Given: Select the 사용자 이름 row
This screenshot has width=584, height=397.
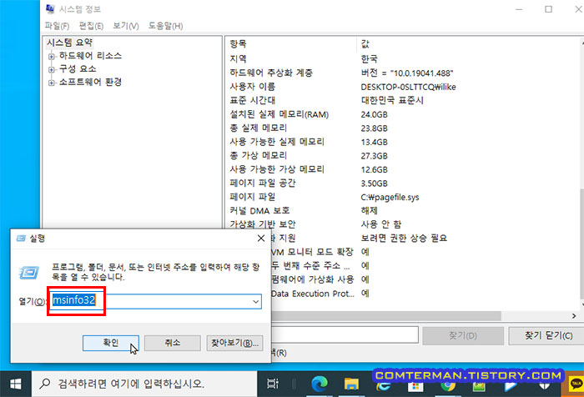Looking at the screenshot, I should click(x=402, y=87).
